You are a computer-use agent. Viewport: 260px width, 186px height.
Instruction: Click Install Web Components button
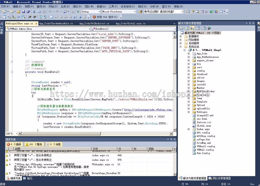click(105, 17)
